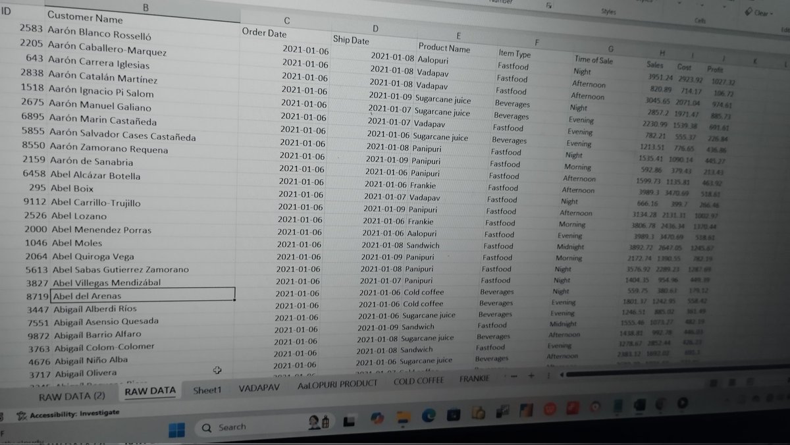Open Microsoft Store from the taskbar
This screenshot has width=790, height=445.
[x=453, y=415]
